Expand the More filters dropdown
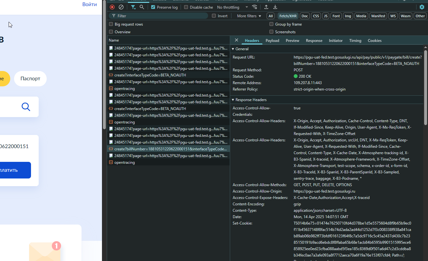Image resolution: width=428 pixels, height=261 pixels. click(x=249, y=16)
